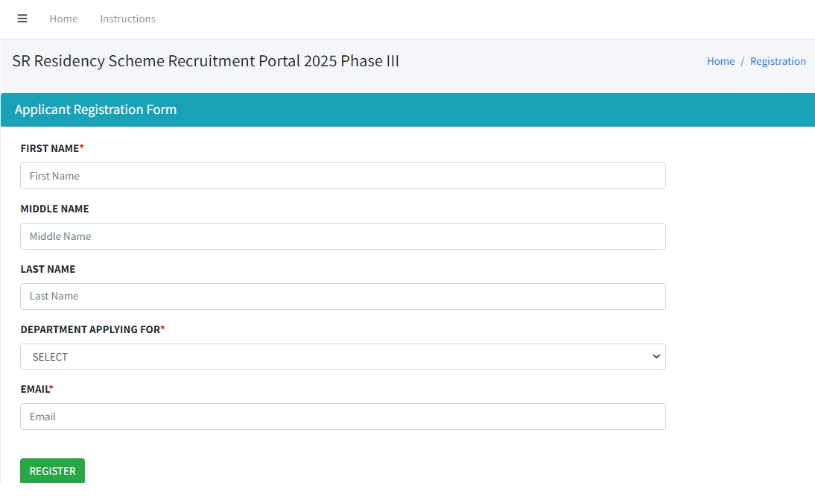Click the portal title heading
The image size is (815, 503).
point(206,60)
